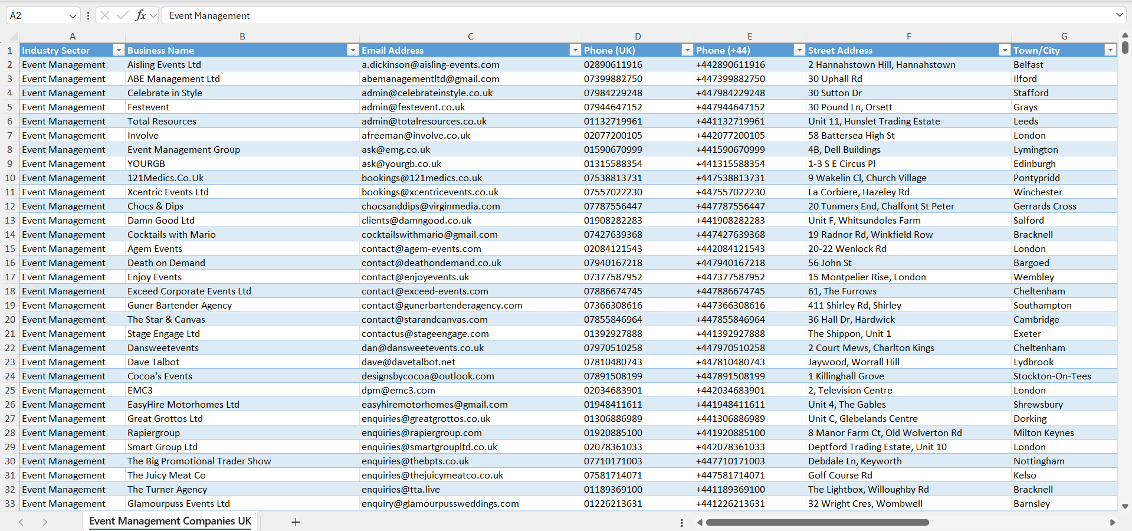This screenshot has height=531, width=1132.
Task: Click the horizontal scrollbar right arrow
Action: pyautogui.click(x=1113, y=522)
